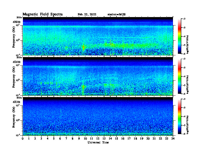Click the "station=MOS" label
This screenshot has width=206, height=159.
[117, 15]
